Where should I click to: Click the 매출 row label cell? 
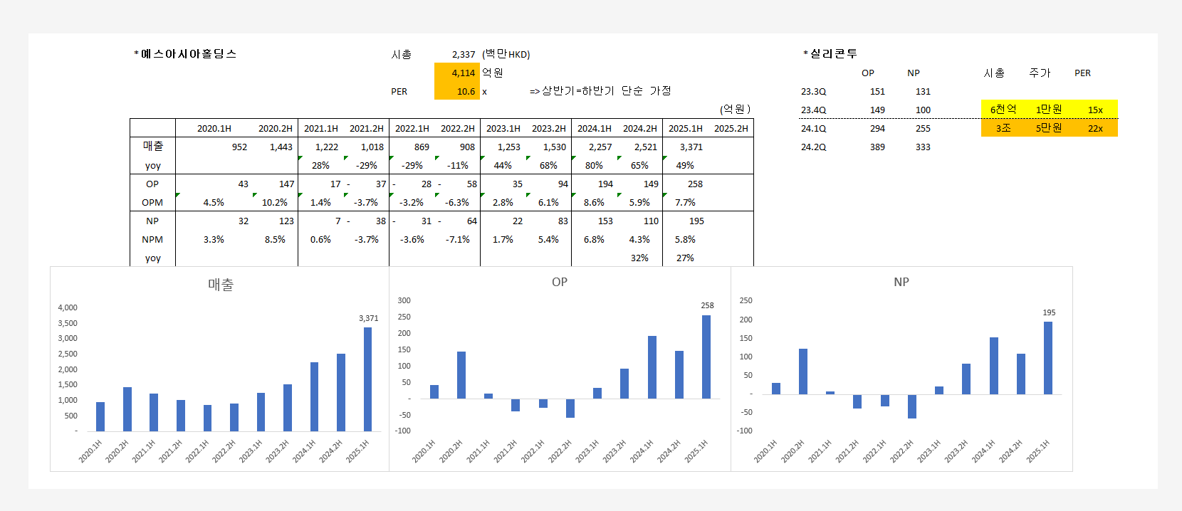(152, 147)
